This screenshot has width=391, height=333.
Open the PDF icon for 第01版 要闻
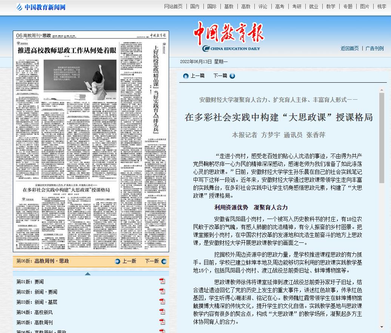(x=162, y=281)
